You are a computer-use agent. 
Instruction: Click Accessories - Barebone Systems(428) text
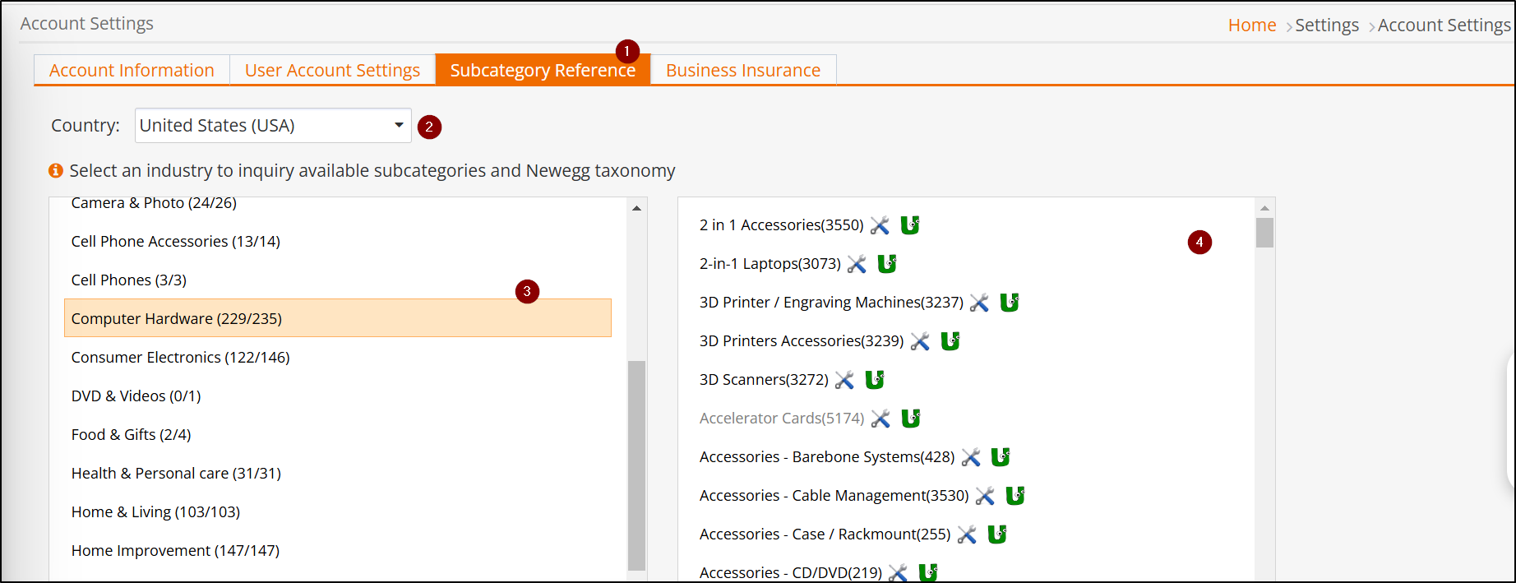coord(827,456)
